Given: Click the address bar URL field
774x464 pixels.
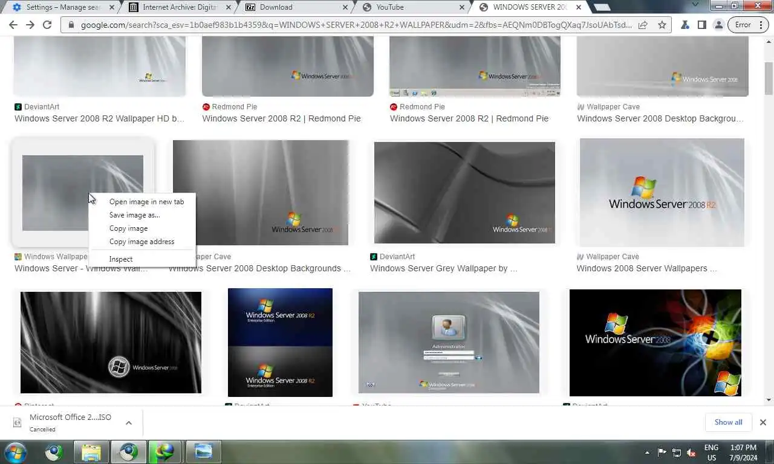Looking at the screenshot, I should [x=356, y=25].
